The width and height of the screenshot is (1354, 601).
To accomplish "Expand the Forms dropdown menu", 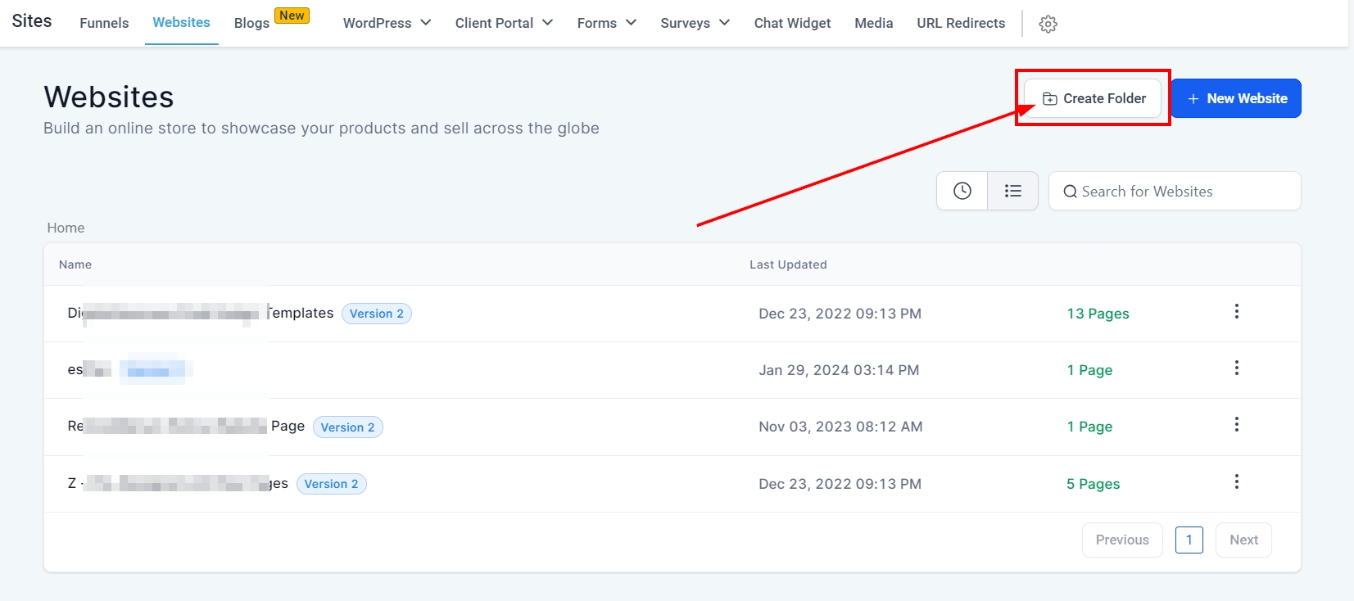I will (606, 23).
